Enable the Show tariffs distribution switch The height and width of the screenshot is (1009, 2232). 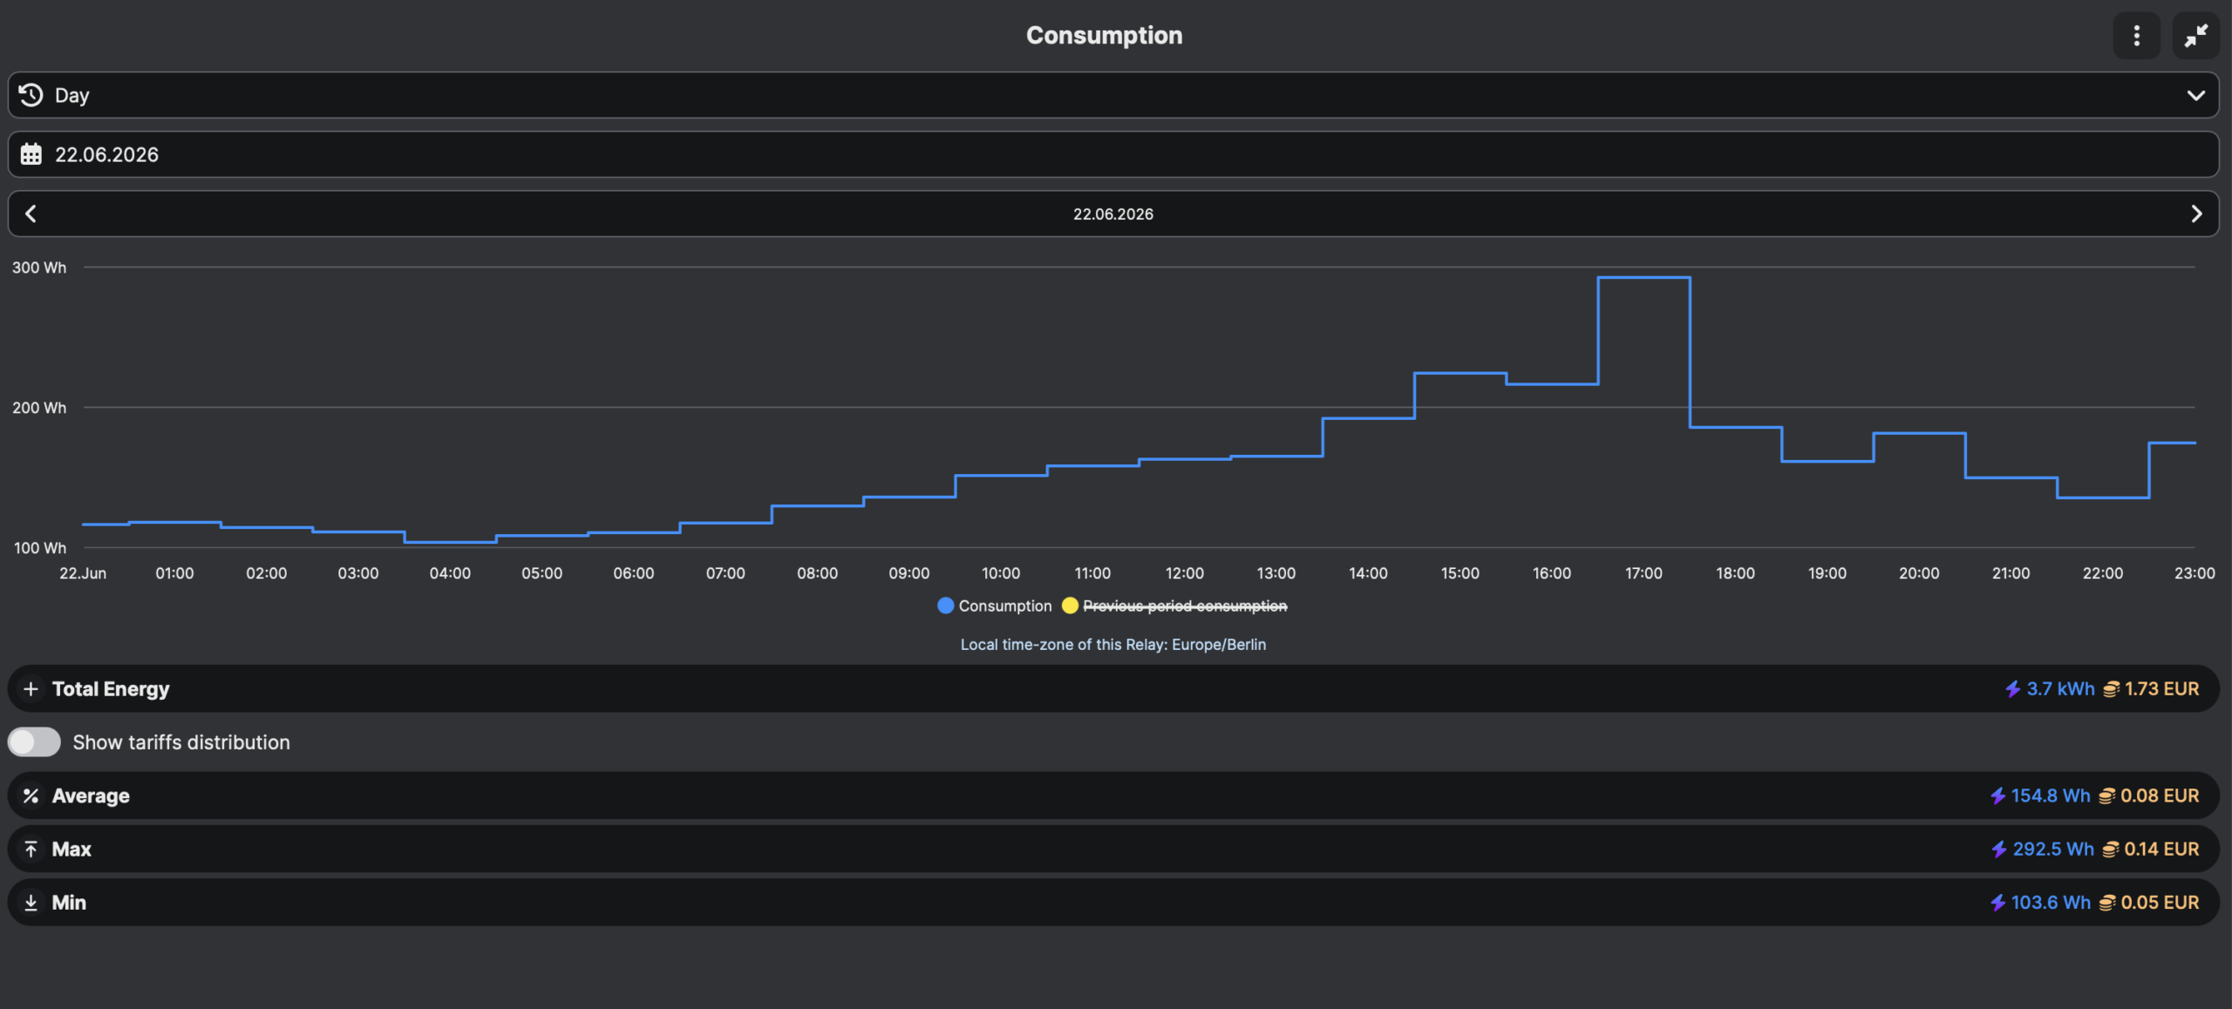pos(34,742)
